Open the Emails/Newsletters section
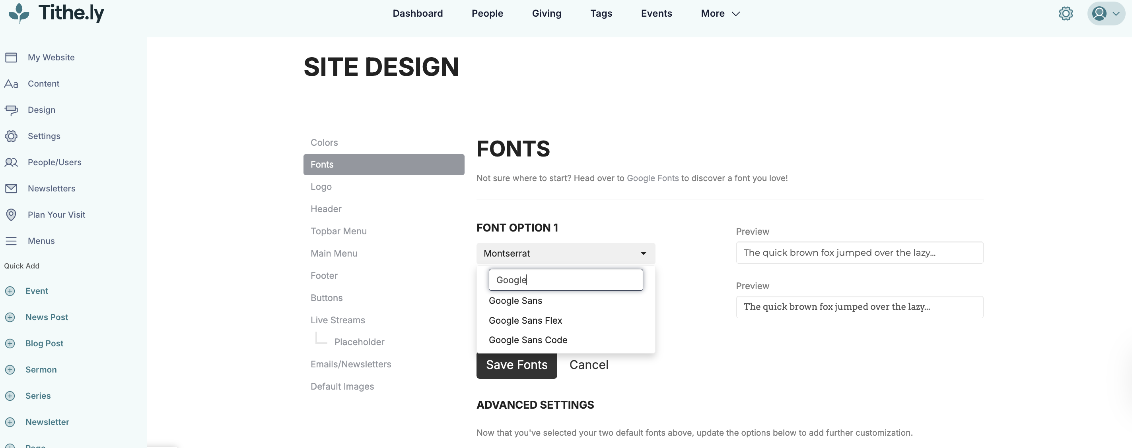Viewport: 1132px width, 448px height. [x=351, y=364]
